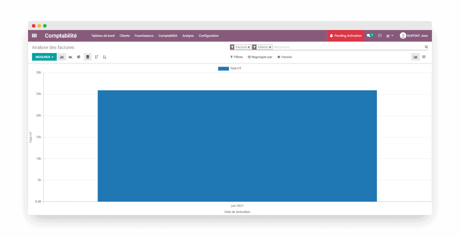Open the Clients top menu
The image size is (460, 236).
coord(125,36)
